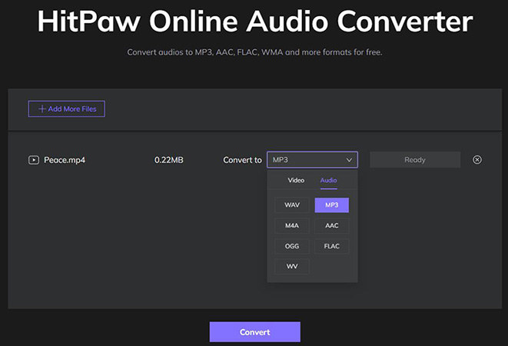The image size is (508, 346).
Task: Switch to the Audio format tab
Action: coord(328,180)
